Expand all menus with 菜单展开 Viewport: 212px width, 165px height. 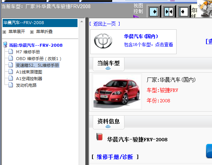[17, 32]
